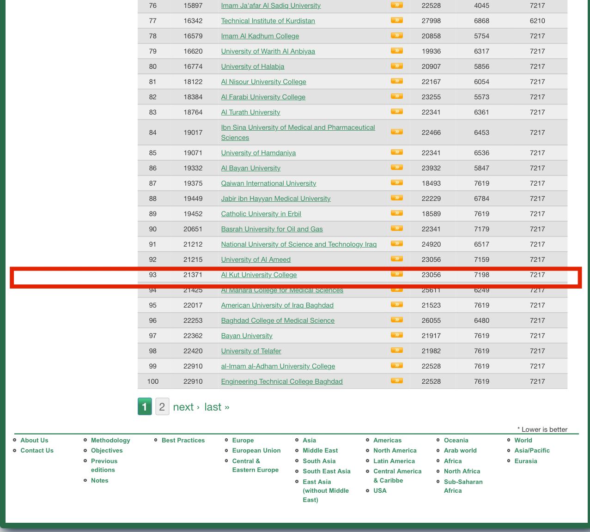Open details arrow for al-Imam al-Adham University College
This screenshot has width=590, height=532.
(396, 366)
